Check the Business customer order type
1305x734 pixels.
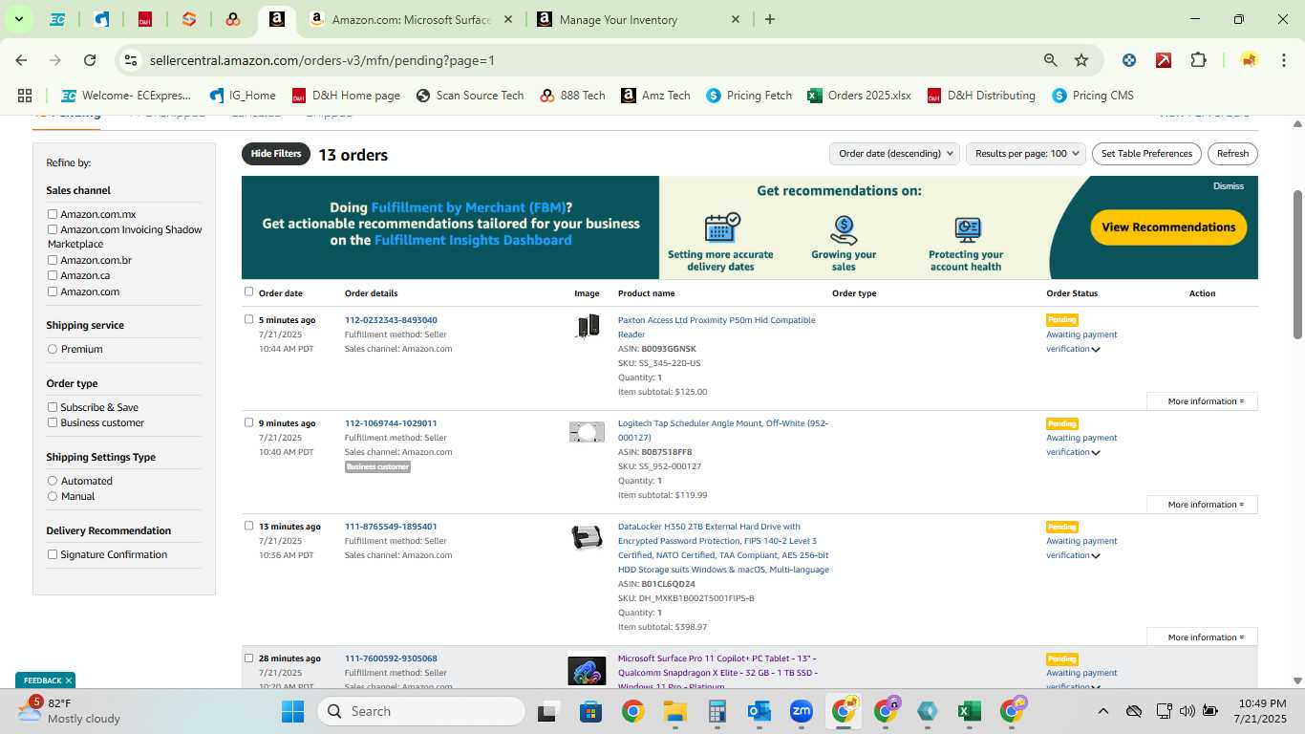click(x=53, y=422)
